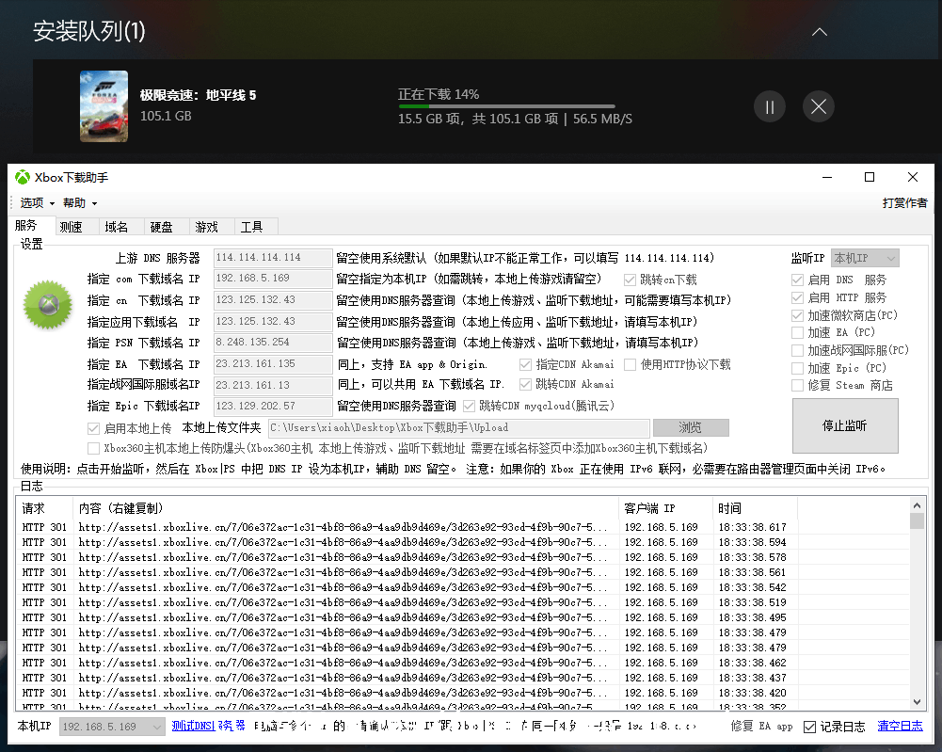The height and width of the screenshot is (752, 942).
Task: Toggle Xbox360主机本地上传防爆头 checkbox
Action: 93,448
